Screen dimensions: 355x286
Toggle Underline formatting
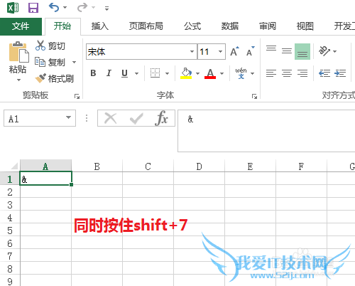(124, 73)
